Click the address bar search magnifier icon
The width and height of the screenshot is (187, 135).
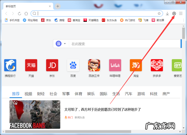click(x=34, y=13)
